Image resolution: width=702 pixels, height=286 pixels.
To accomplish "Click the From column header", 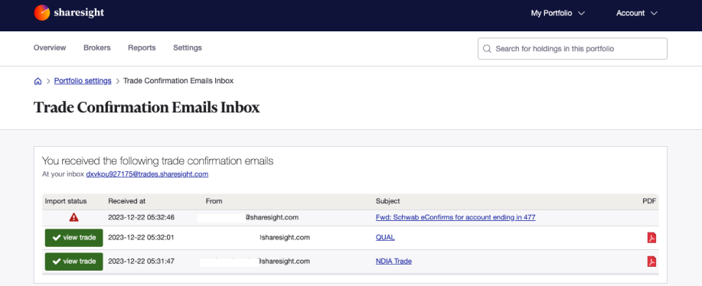I will click(x=214, y=202).
